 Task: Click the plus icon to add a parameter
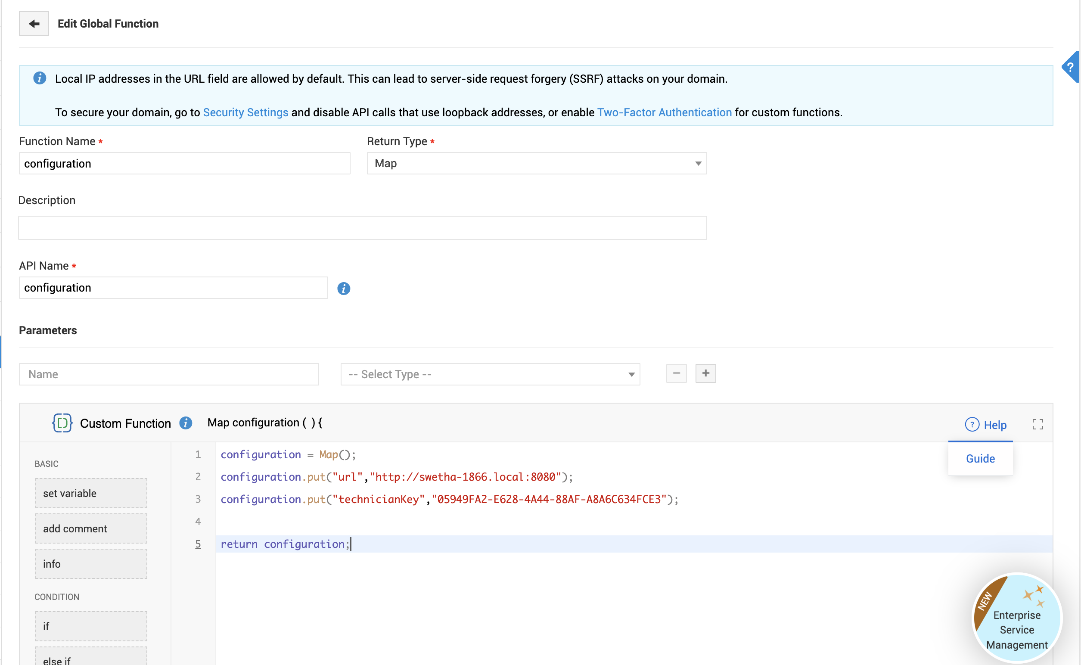(x=705, y=373)
